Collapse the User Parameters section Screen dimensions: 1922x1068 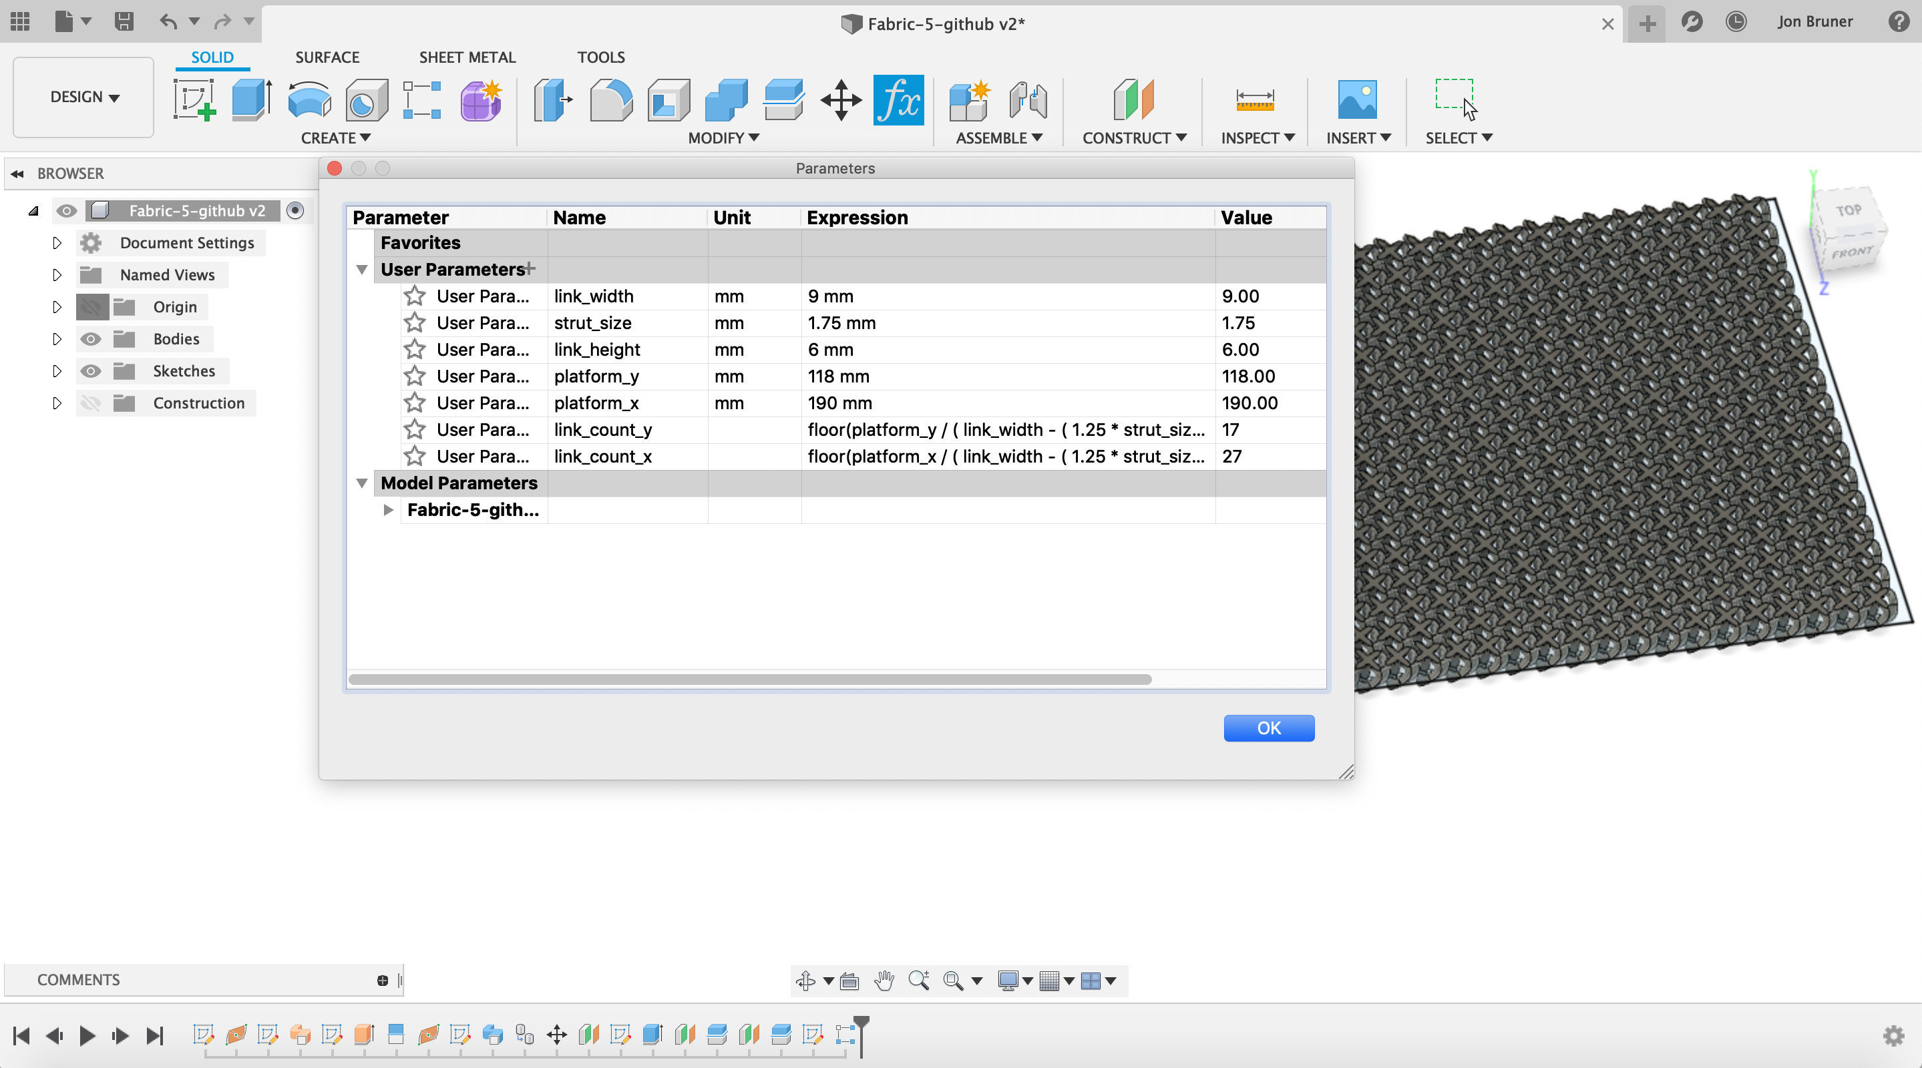pyautogui.click(x=362, y=269)
